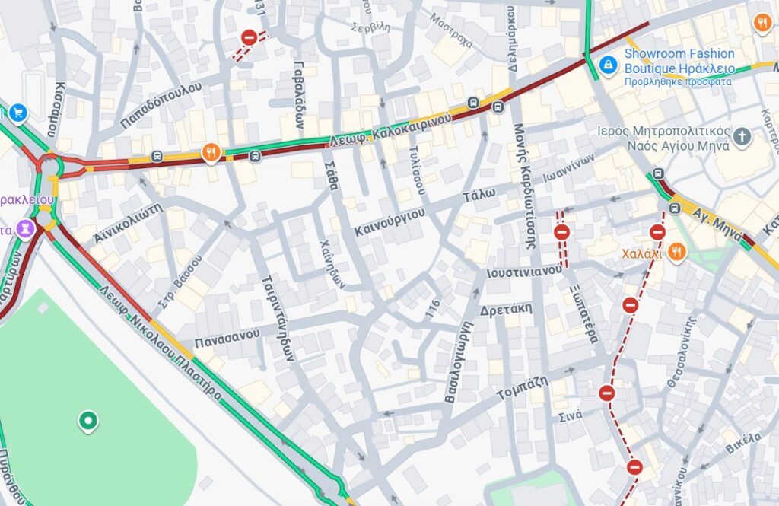Screen dimensions: 779x506
Task: Click the Τομπάζη street label
Action: click(523, 388)
